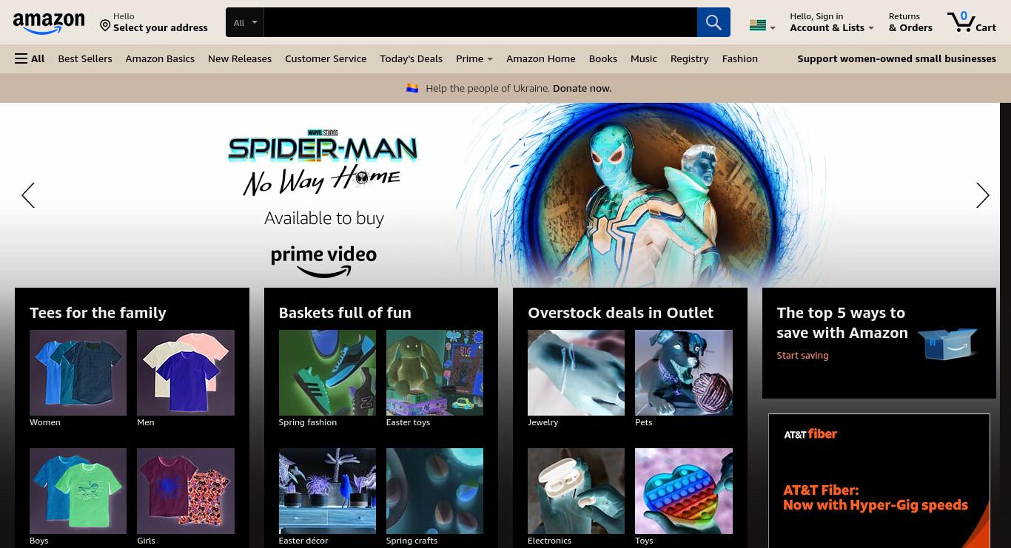Open Easter décor thumbnail

[x=327, y=491]
